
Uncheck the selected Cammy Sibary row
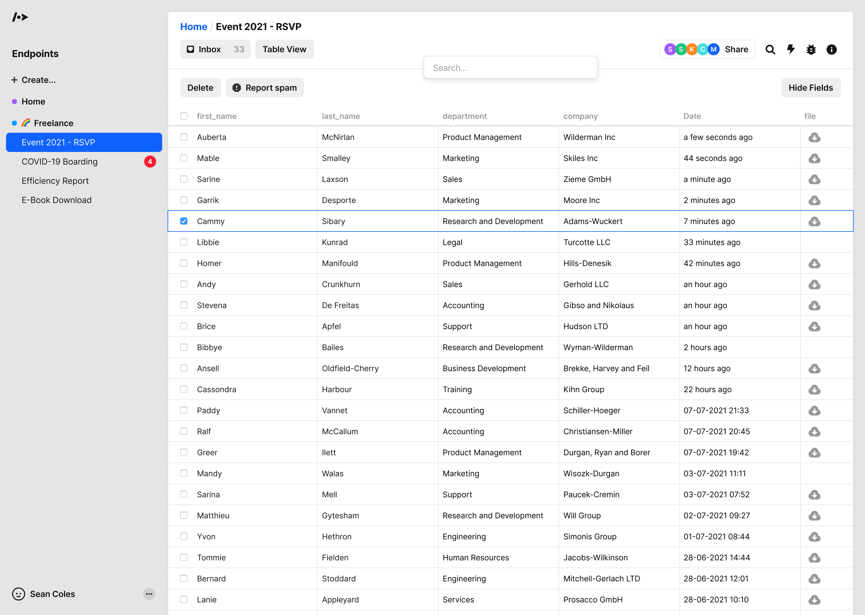click(x=184, y=221)
